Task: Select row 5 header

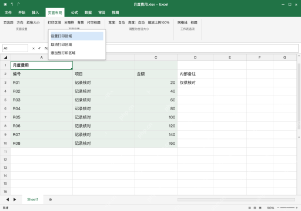Action: tap(5, 100)
